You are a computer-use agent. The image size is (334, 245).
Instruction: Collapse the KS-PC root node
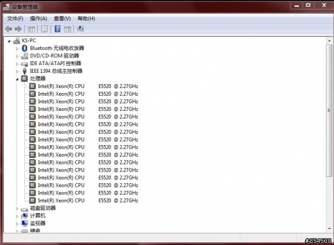coord(9,41)
